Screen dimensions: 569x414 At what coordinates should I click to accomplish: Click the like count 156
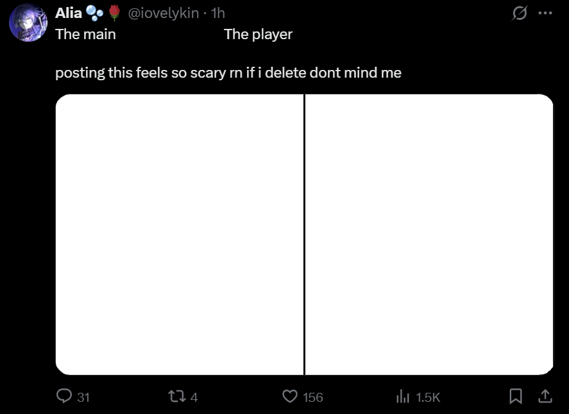pyautogui.click(x=312, y=398)
